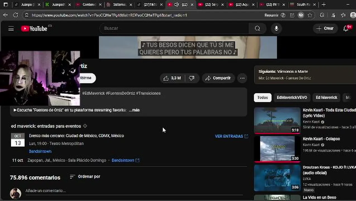The image size is (356, 201).
Task: Open the Ordenar por sort dropdown
Action: (85, 176)
